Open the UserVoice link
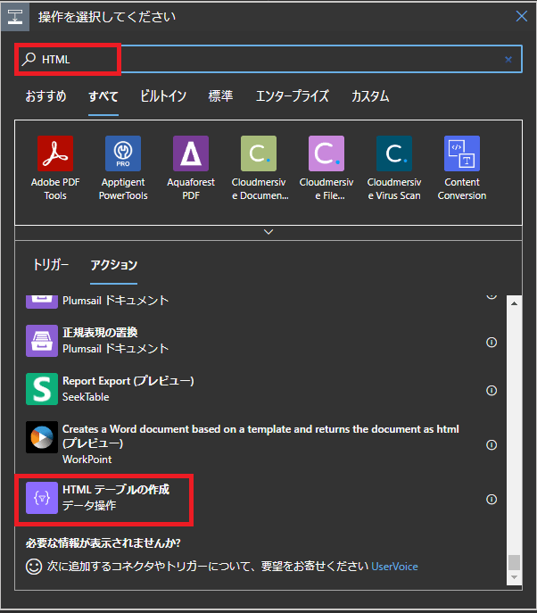Viewport: 537px width, 613px height. pyautogui.click(x=394, y=567)
